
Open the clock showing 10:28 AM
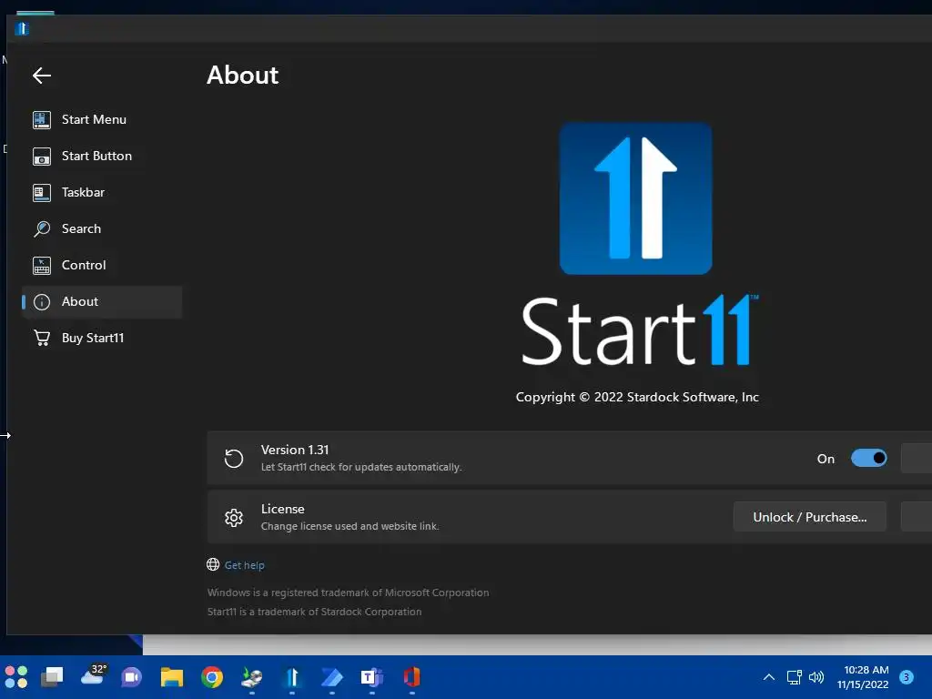click(x=863, y=677)
